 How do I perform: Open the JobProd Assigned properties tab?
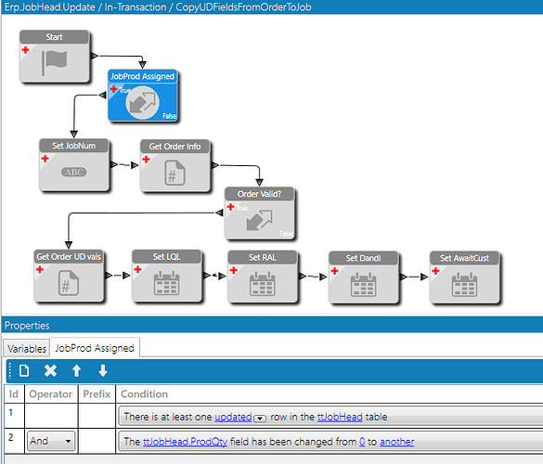(95, 348)
